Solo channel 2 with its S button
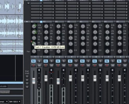129x104 pixels. (x=52, y=61)
